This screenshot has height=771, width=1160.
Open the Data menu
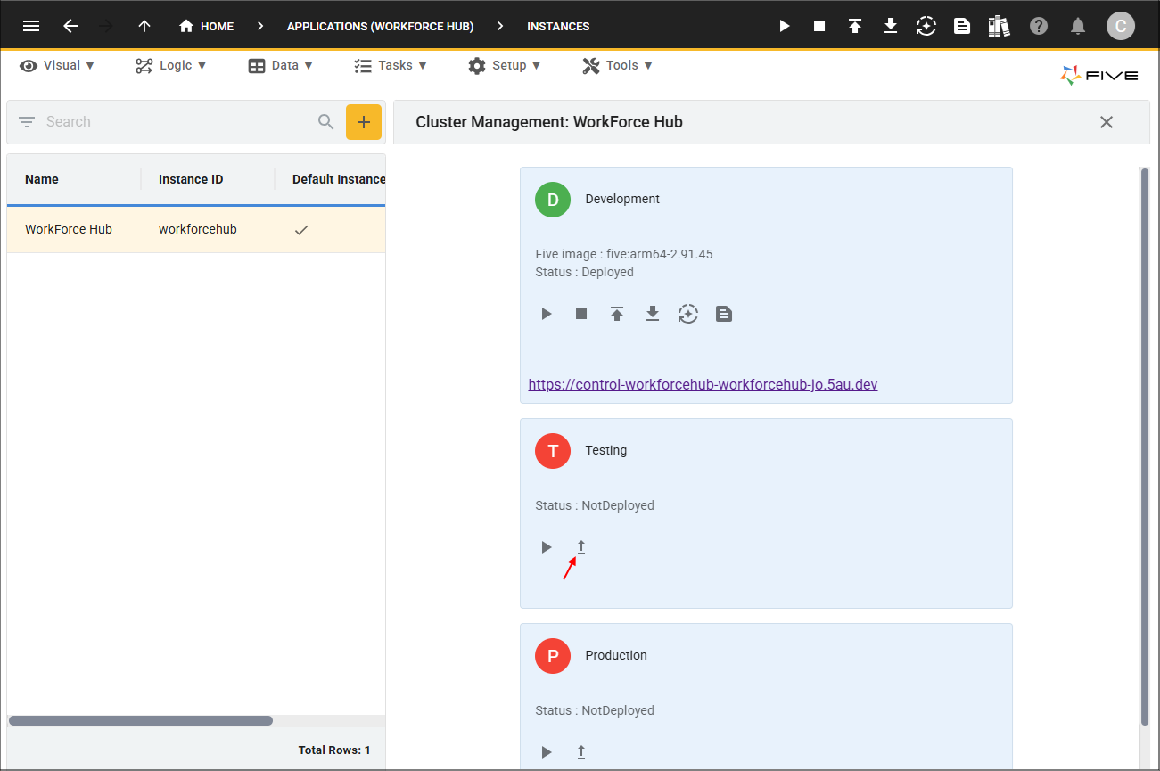pyautogui.click(x=281, y=65)
